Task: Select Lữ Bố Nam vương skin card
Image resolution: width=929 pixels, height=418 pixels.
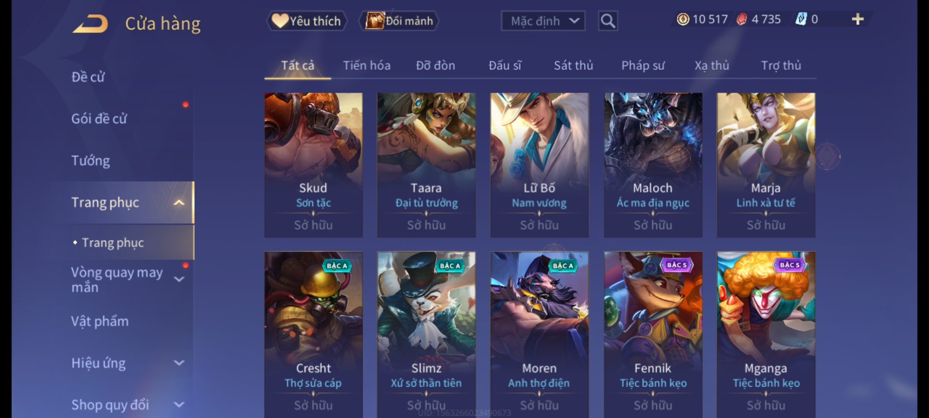Action: point(539,165)
